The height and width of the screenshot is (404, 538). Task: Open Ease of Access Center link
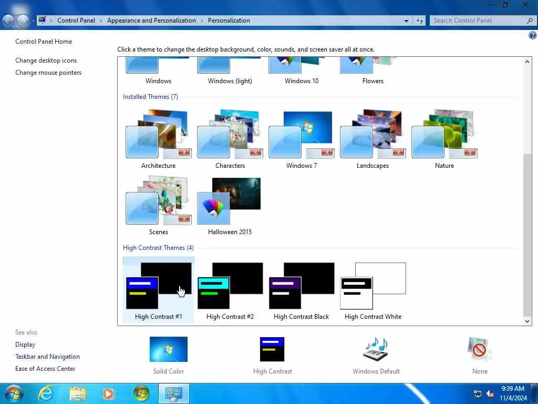(45, 369)
